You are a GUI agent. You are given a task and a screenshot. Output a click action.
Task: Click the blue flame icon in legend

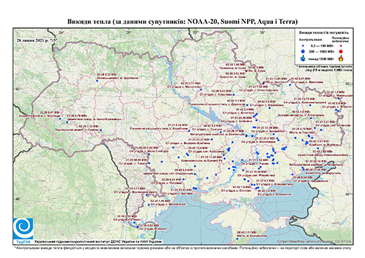303,58
